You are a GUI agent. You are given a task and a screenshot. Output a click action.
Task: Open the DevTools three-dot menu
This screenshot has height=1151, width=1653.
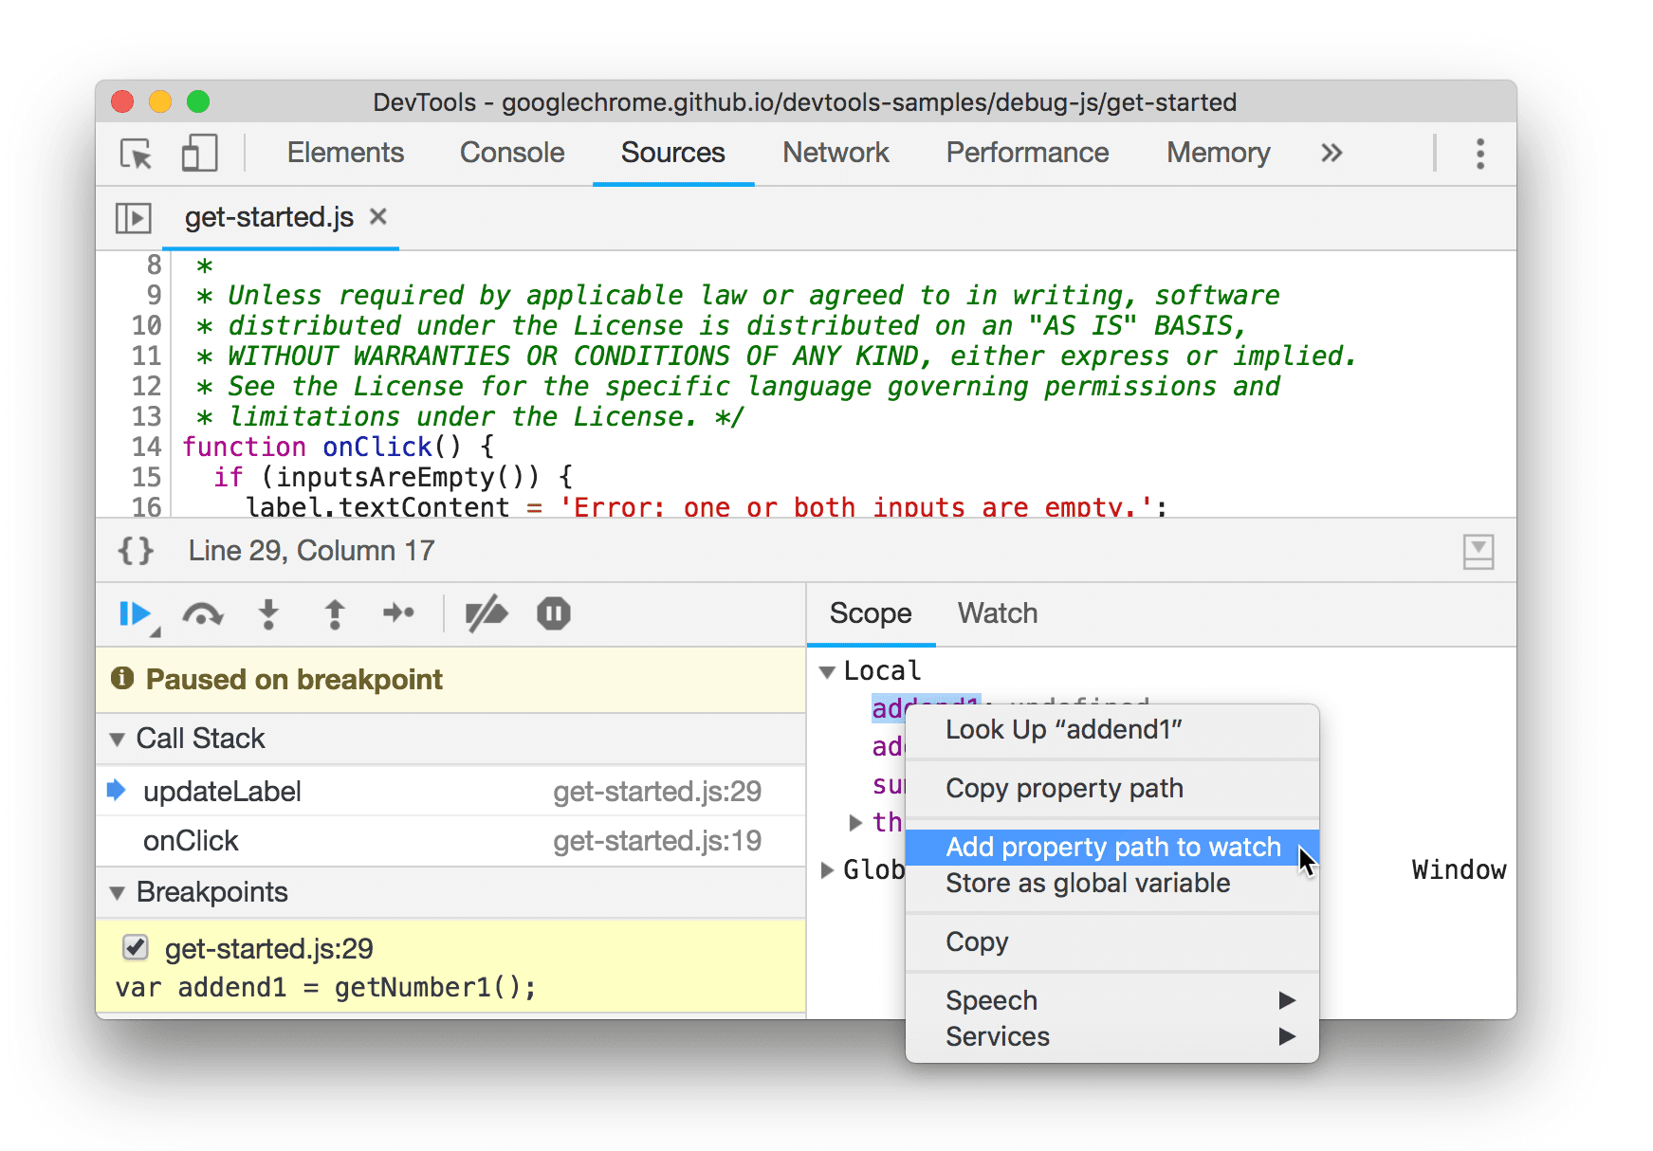click(1479, 154)
